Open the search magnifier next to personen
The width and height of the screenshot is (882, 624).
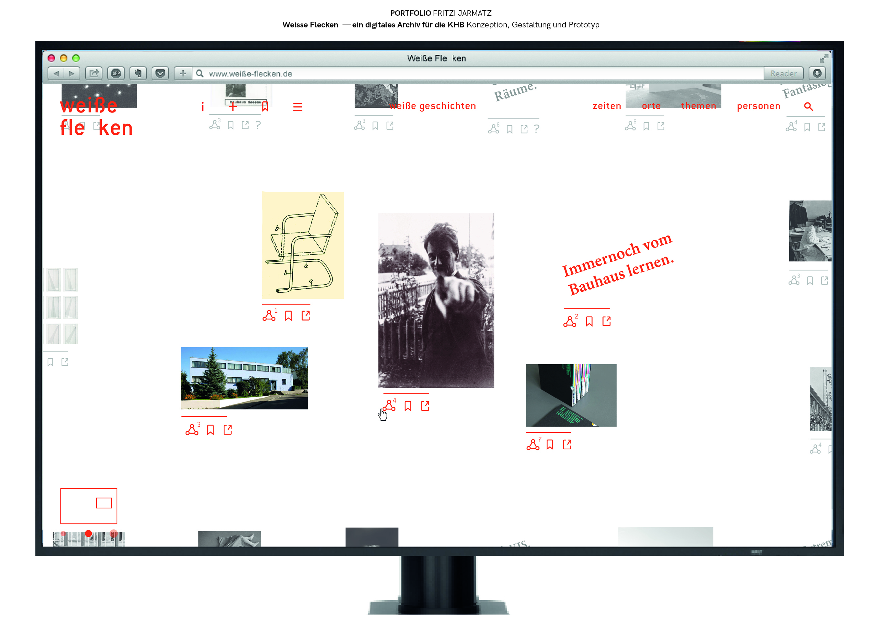coord(809,107)
